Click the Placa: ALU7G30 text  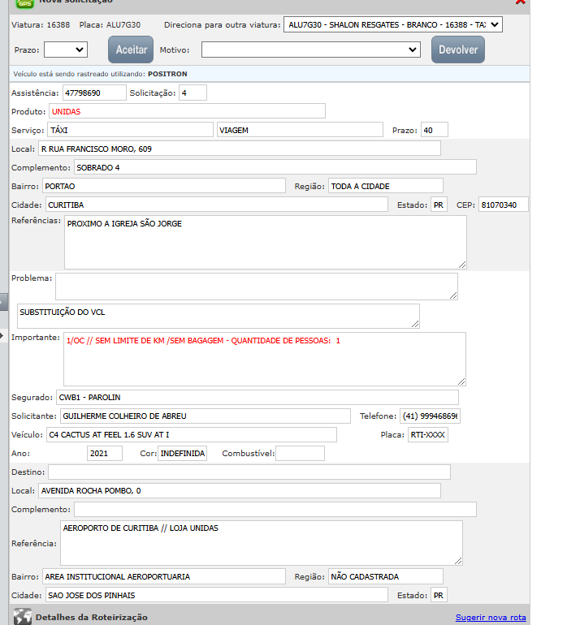pyautogui.click(x=110, y=24)
